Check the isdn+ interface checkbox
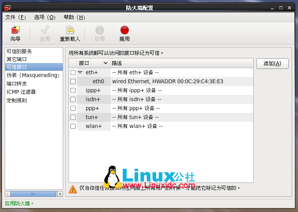Viewport: 298px width, 212px height. [73, 99]
